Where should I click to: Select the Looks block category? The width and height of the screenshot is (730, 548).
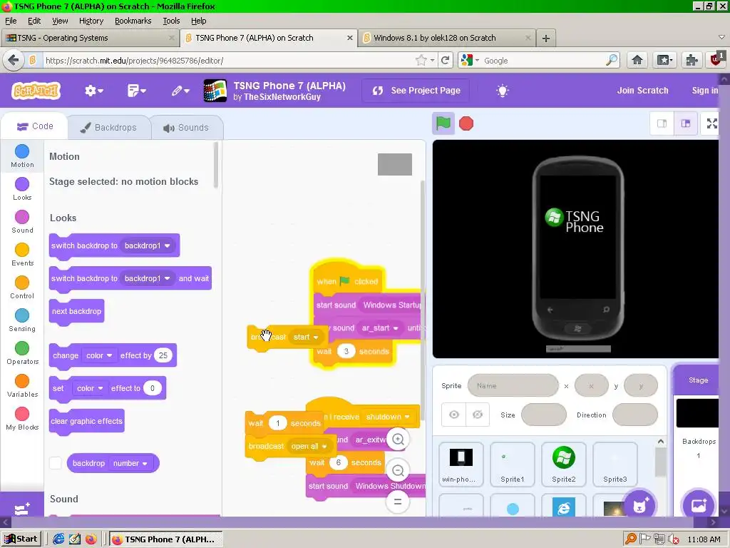pos(22,188)
